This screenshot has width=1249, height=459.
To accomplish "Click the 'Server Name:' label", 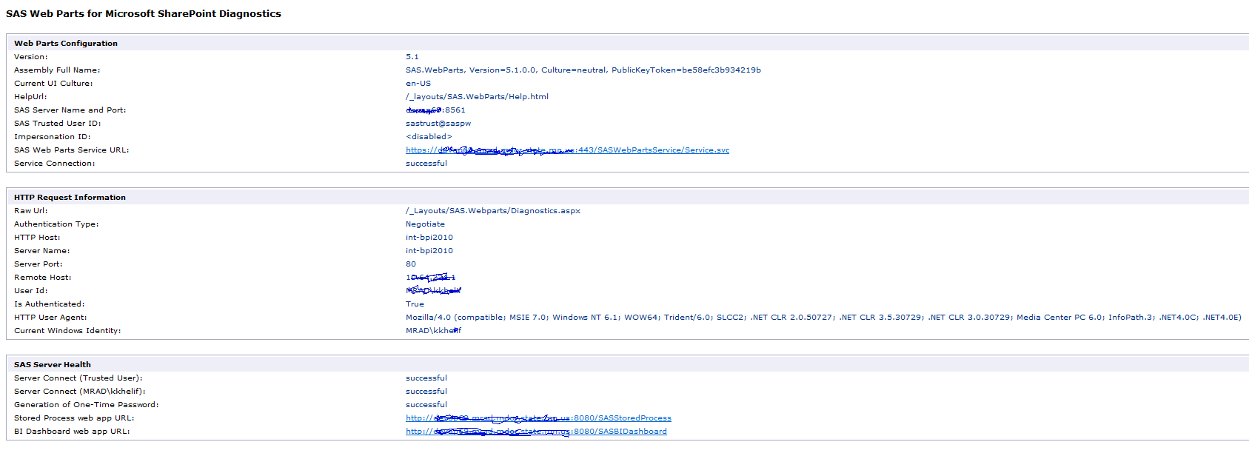I will (41, 251).
